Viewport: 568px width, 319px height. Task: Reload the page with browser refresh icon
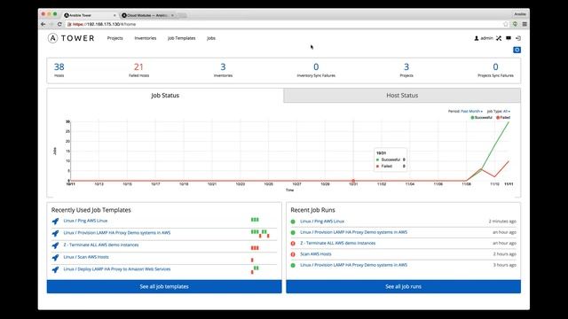pyautogui.click(x=59, y=24)
